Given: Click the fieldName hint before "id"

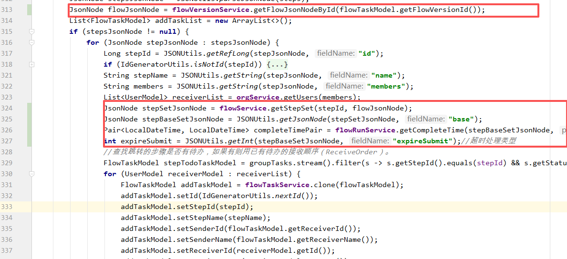Looking at the screenshot, I should pyautogui.click(x=336, y=53).
